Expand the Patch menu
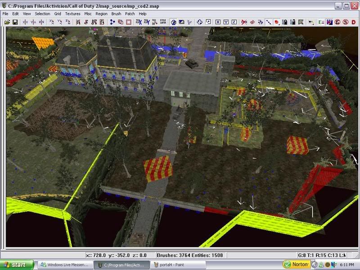This screenshot has width=360, height=270. 130,14
